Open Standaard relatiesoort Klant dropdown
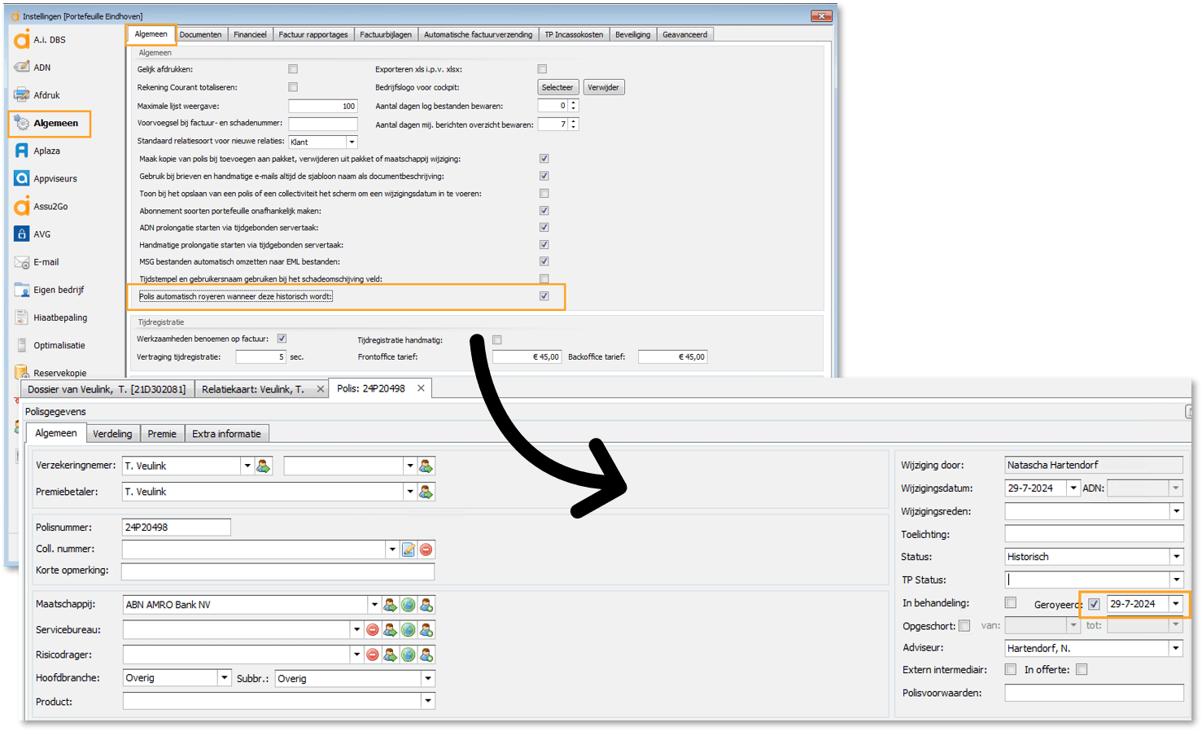 tap(352, 142)
